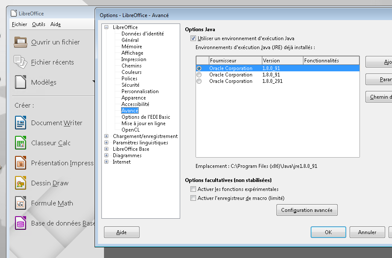The width and height of the screenshot is (392, 258).
Task: Click the Configuration avancée button
Action: click(x=307, y=210)
